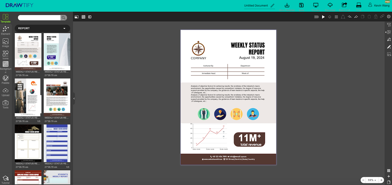Collapse the left template panel

pos(74,99)
